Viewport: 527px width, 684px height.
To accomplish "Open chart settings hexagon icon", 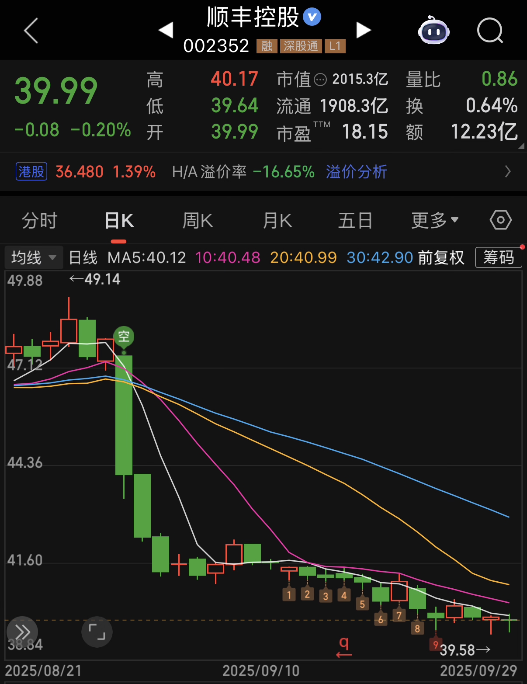I will click(500, 220).
